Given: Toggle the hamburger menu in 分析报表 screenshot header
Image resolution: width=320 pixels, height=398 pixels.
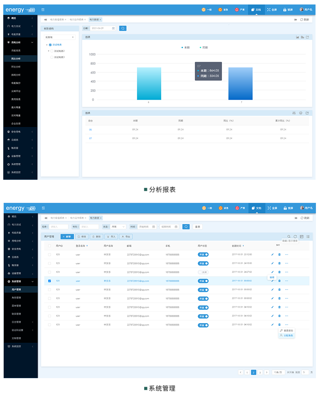Looking at the screenshot, I should click(x=43, y=10).
